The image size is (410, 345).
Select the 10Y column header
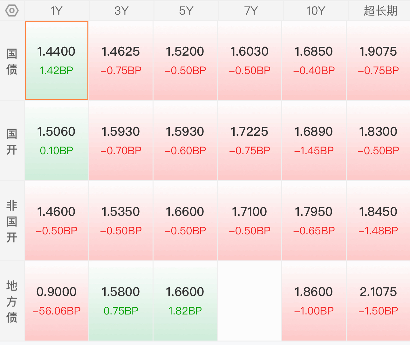tap(315, 10)
